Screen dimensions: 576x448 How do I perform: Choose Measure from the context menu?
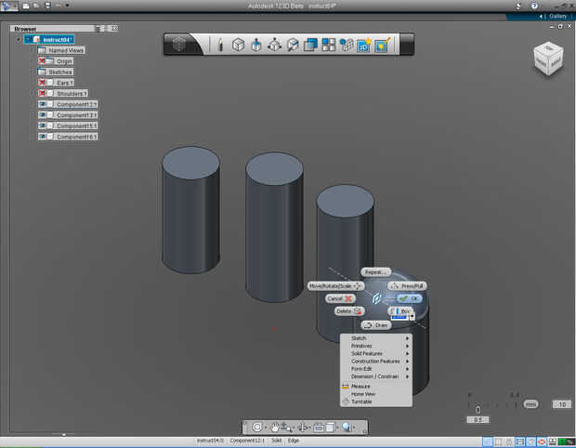[x=360, y=386]
